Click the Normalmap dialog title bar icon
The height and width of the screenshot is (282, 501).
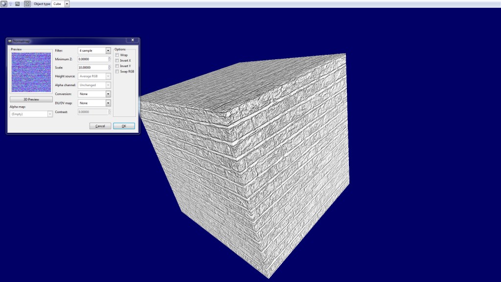10,41
